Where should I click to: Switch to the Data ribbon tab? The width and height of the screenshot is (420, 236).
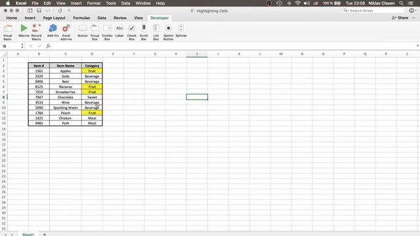[102, 18]
